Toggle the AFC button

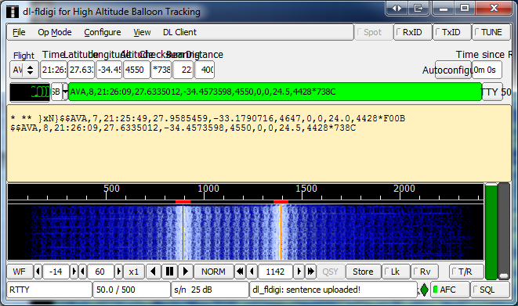[x=450, y=290]
